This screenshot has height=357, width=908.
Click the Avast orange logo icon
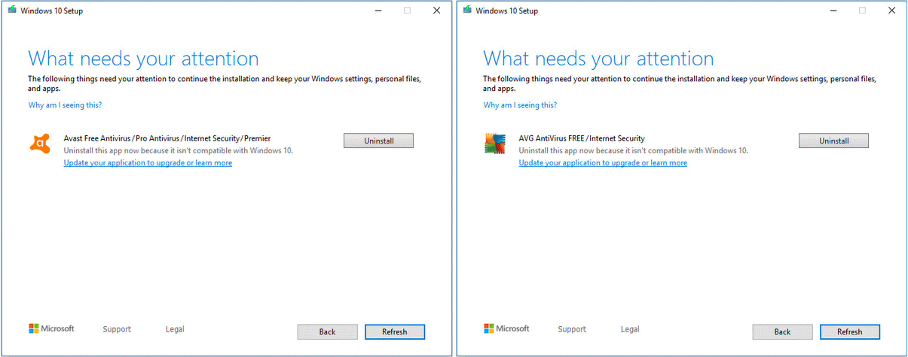pyautogui.click(x=40, y=143)
